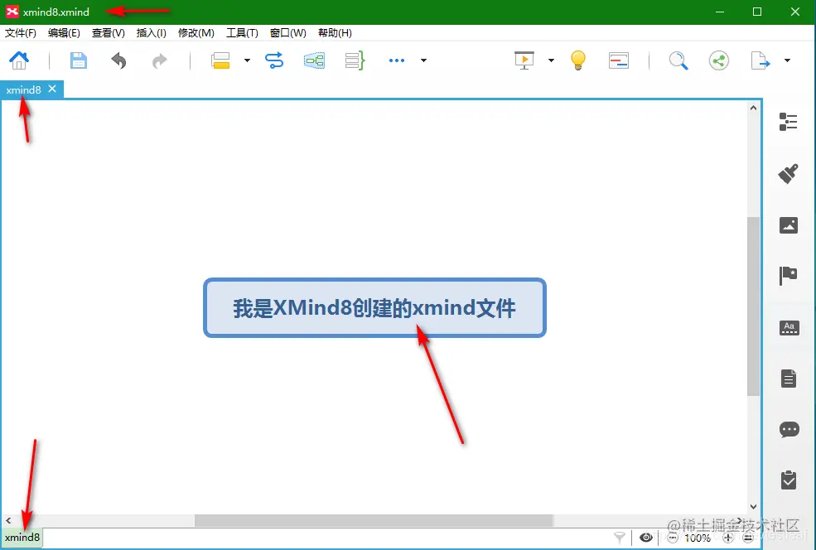
Task: Click the vertical scrollbar thumb
Action: [x=753, y=306]
